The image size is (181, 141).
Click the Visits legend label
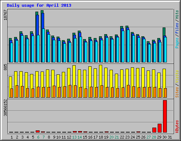click(177, 76)
